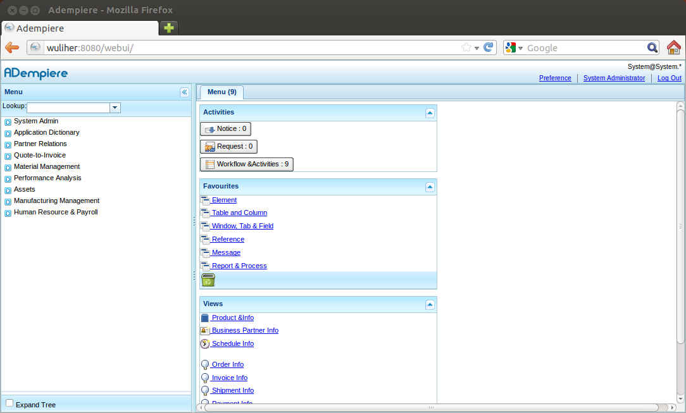Image resolution: width=686 pixels, height=413 pixels.
Task: Click the System Administrator link
Action: point(614,78)
